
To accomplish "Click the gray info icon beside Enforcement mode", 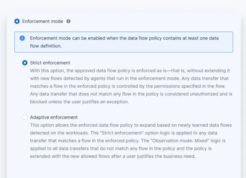I will [x=68, y=21].
